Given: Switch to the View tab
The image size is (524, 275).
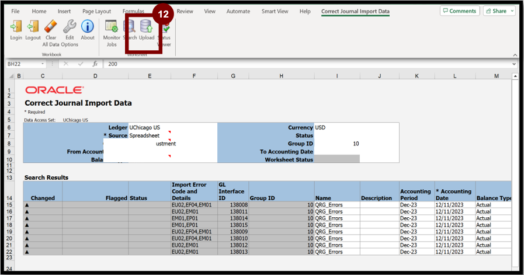Looking at the screenshot, I should coord(210,11).
